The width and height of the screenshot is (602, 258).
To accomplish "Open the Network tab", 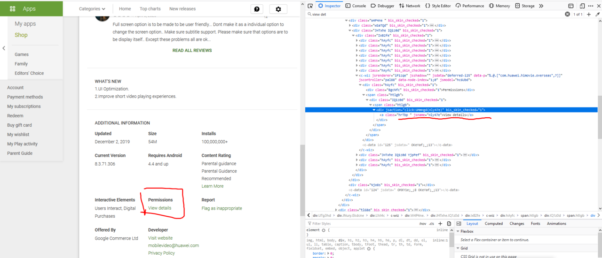I will coord(410,6).
